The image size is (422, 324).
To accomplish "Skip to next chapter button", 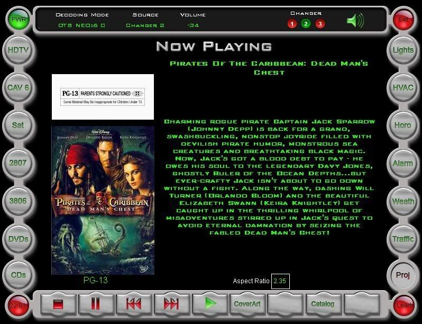I will pos(171,304).
